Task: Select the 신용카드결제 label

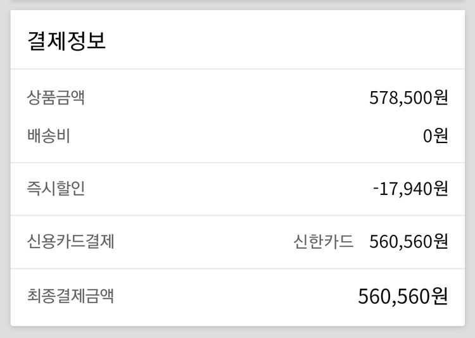Action: pyautogui.click(x=71, y=241)
